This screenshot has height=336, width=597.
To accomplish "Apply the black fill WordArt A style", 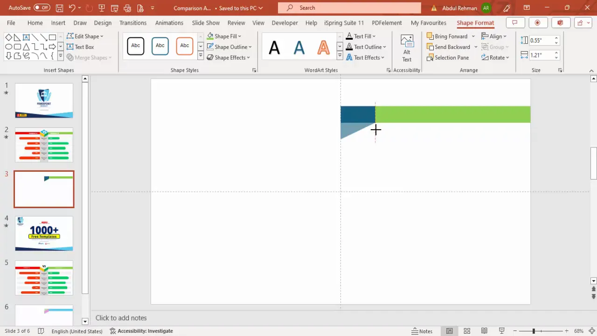I will coord(274,47).
